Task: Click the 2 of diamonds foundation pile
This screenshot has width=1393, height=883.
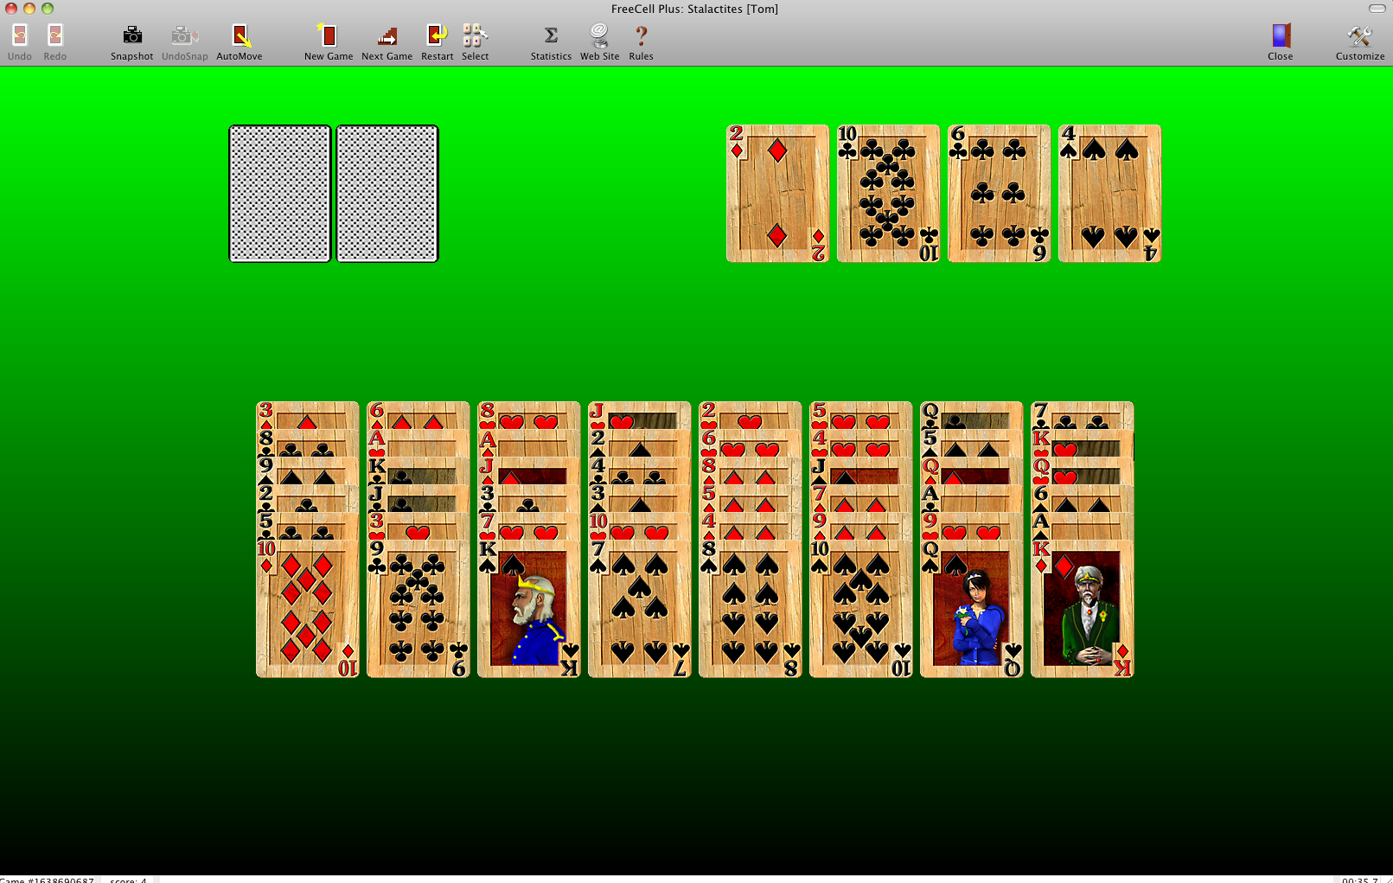Action: coord(777,194)
